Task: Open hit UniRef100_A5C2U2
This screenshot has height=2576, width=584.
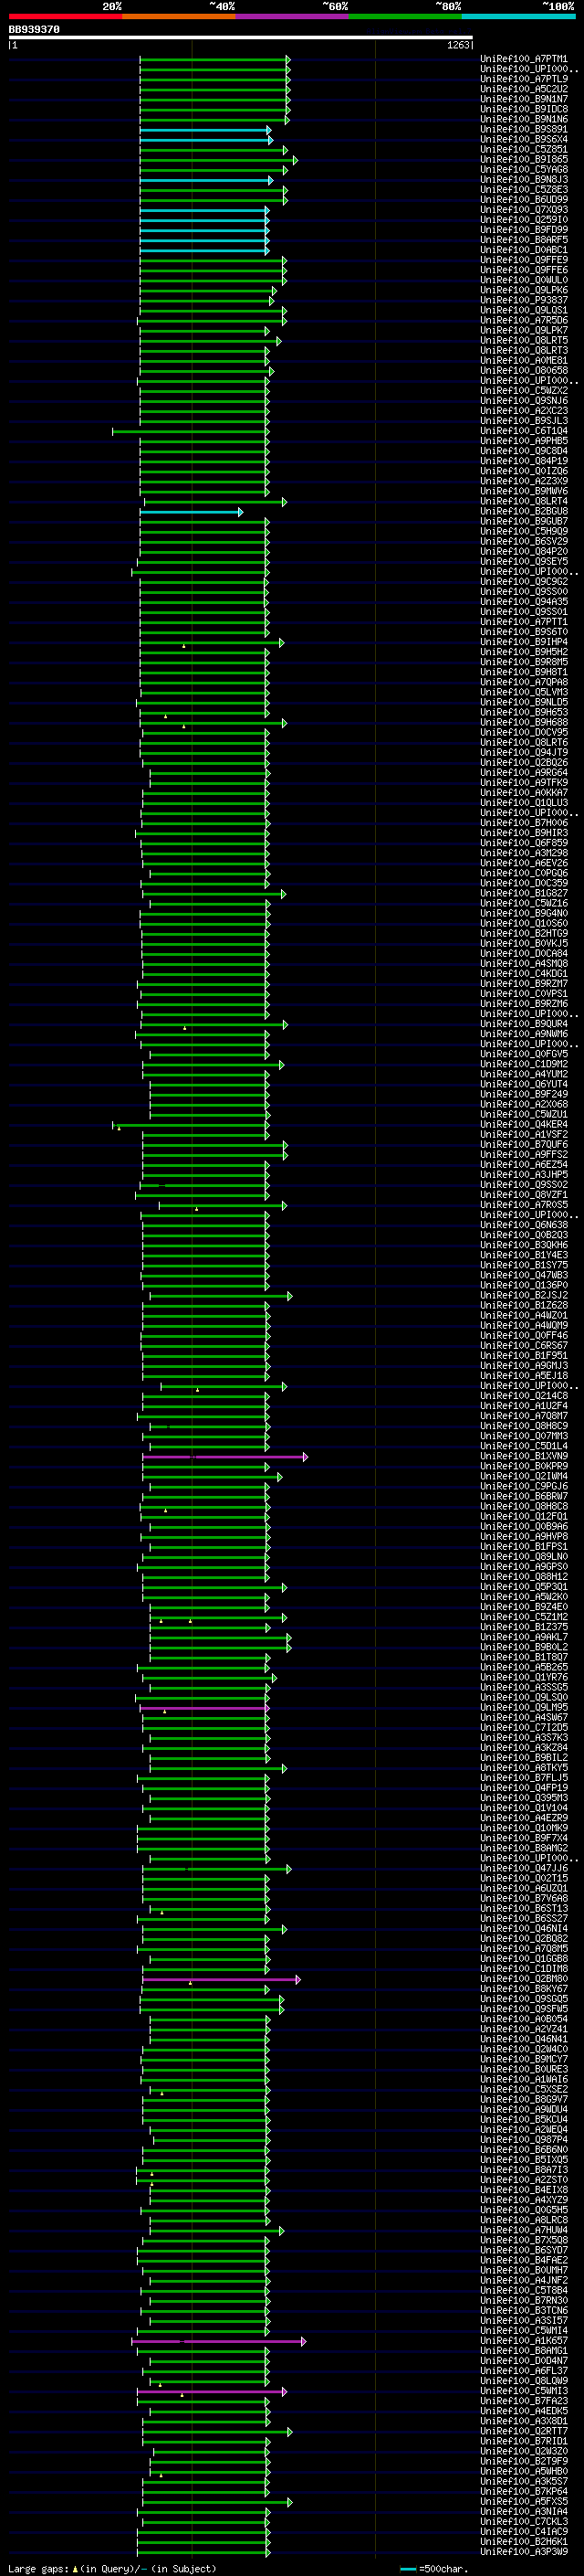Action: [x=524, y=89]
